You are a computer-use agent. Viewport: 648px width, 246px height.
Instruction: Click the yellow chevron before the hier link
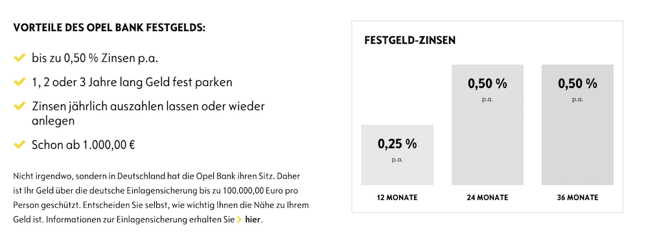(x=239, y=219)
